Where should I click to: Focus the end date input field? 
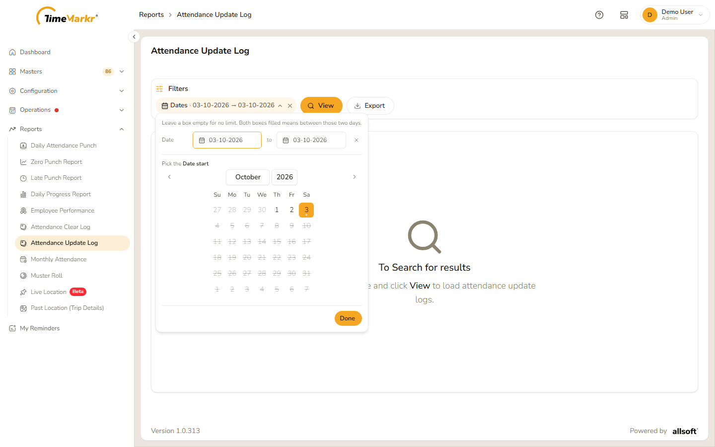click(311, 140)
